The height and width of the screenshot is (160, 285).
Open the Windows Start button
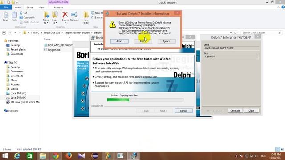tap(5, 156)
